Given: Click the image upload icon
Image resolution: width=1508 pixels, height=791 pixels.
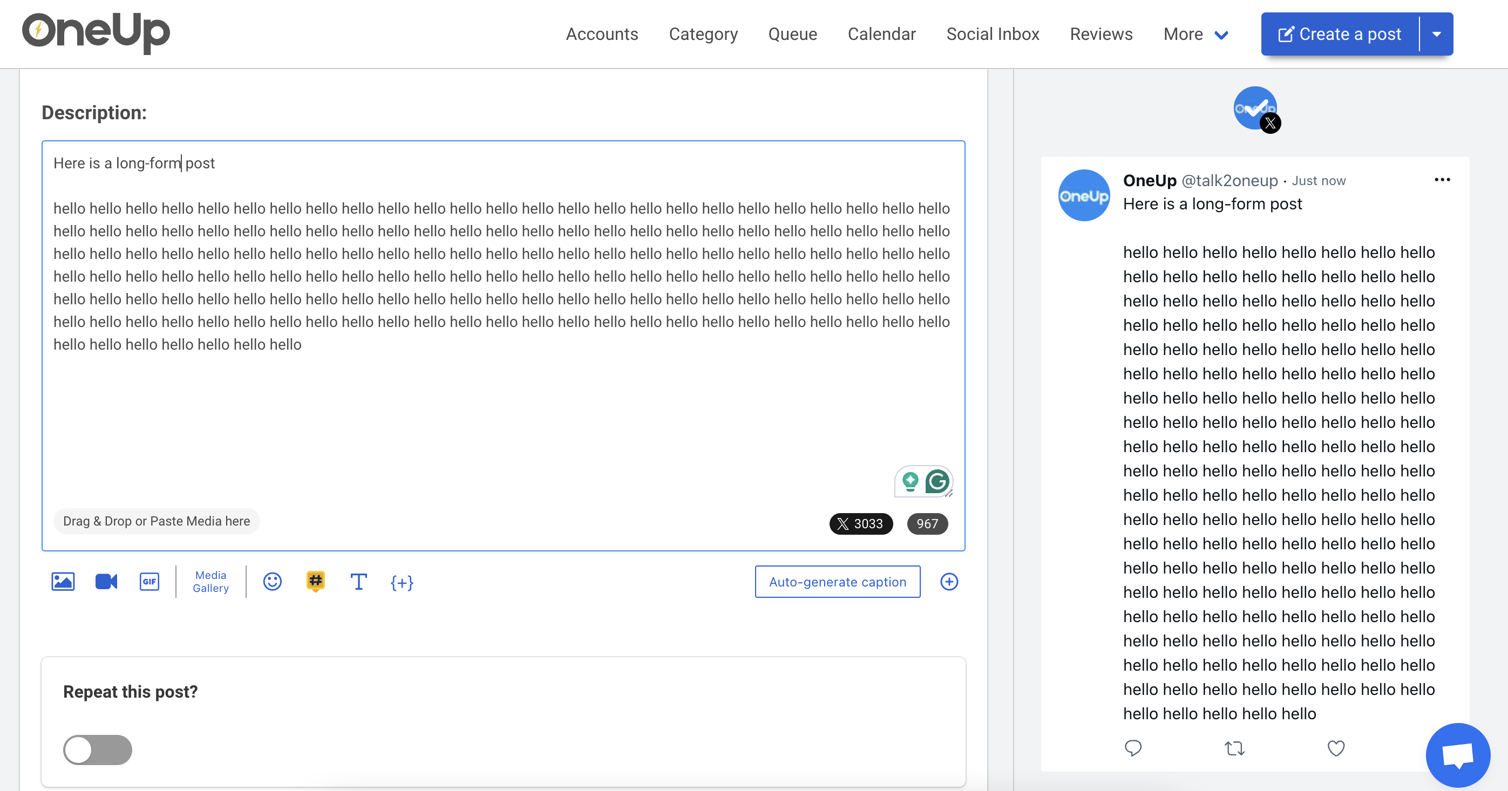Looking at the screenshot, I should (63, 582).
